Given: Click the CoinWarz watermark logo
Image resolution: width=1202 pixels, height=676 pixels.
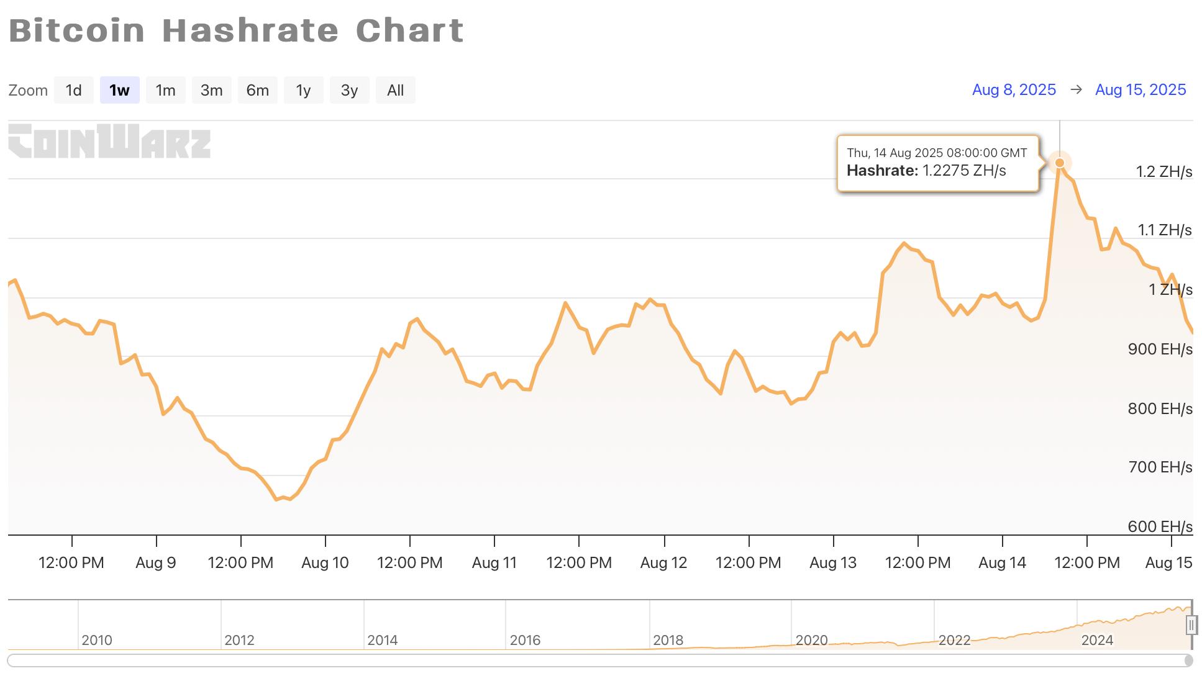Looking at the screenshot, I should (x=109, y=141).
